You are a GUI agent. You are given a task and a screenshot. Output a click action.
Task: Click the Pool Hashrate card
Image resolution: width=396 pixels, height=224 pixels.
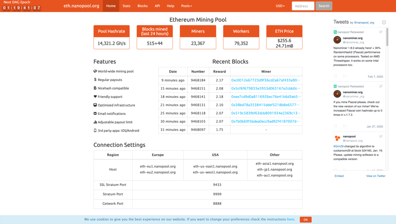[111, 37]
